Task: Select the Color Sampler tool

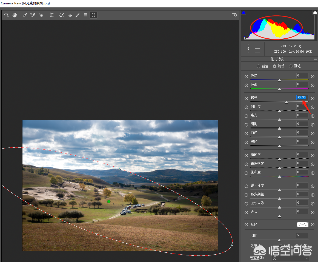Action: (32, 15)
